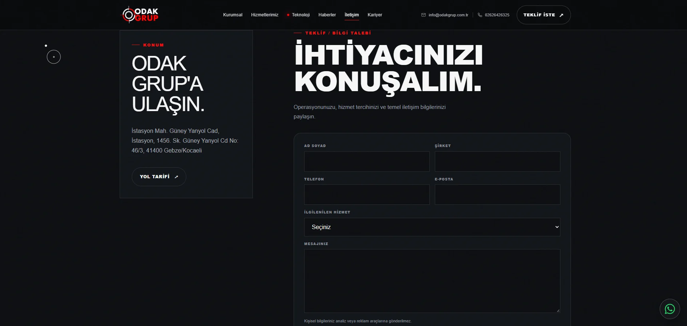Click the phone handset icon in the header
Viewport: 687px width, 326px height.
pos(480,15)
